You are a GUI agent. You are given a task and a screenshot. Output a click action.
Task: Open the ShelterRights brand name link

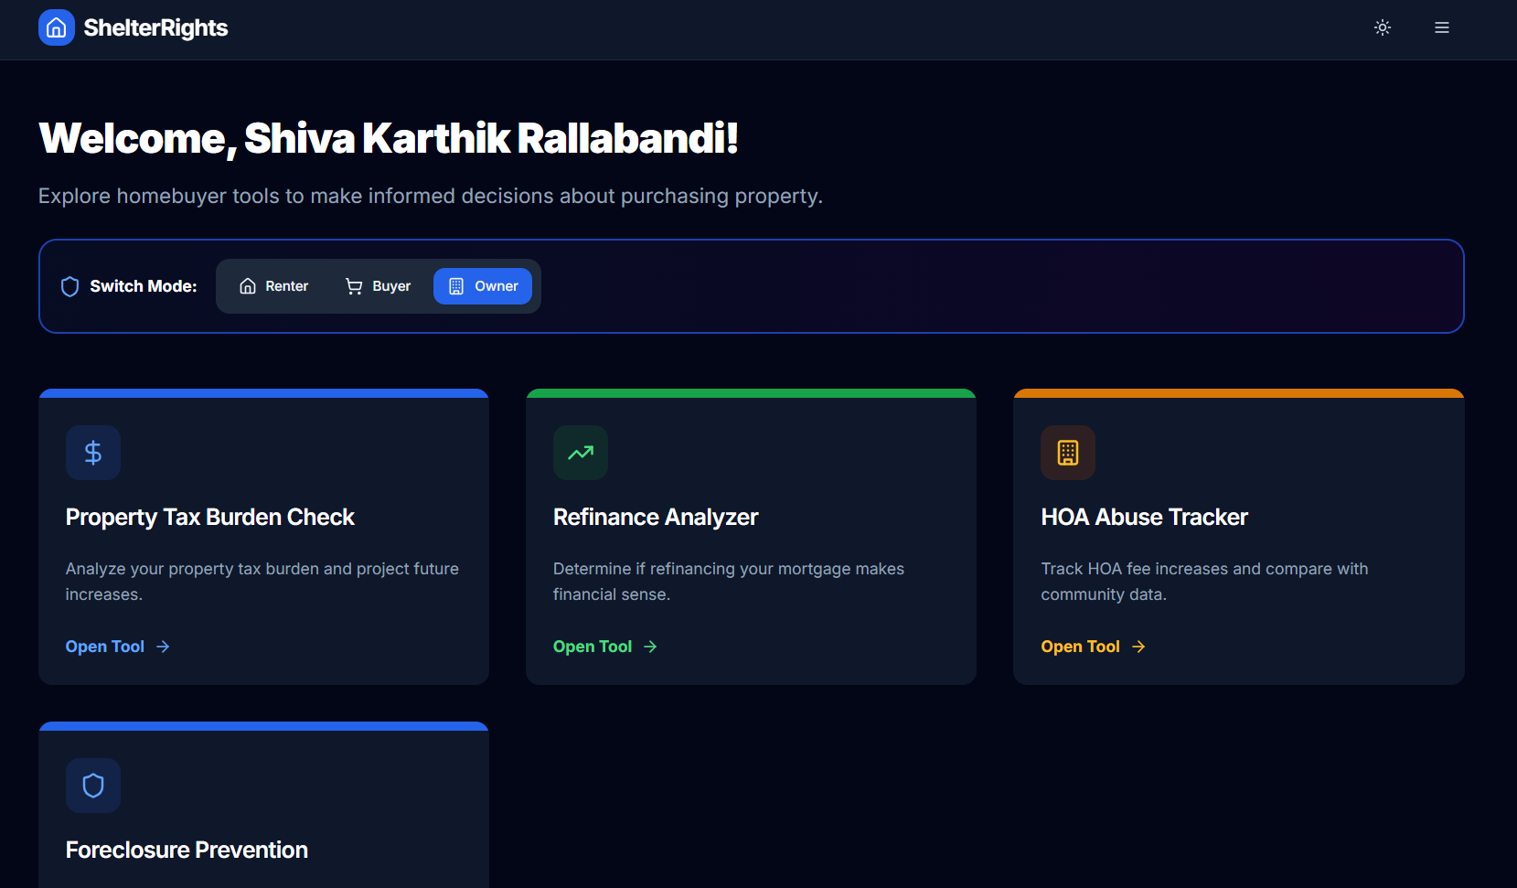pyautogui.click(x=155, y=27)
